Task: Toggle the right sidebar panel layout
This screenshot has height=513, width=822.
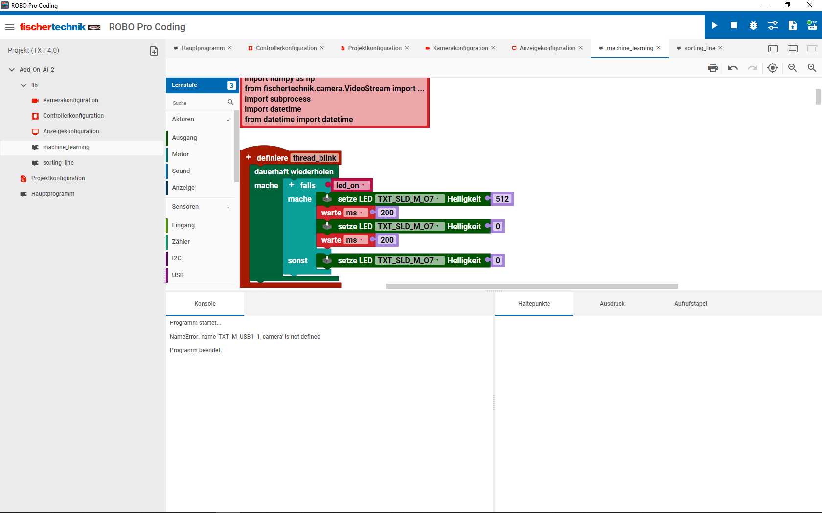Action: tap(812, 48)
